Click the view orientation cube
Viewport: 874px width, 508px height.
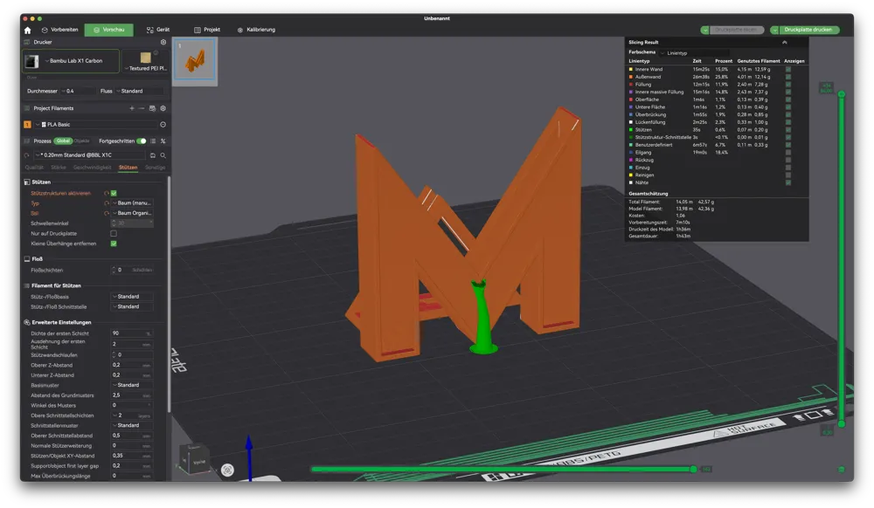click(x=194, y=459)
